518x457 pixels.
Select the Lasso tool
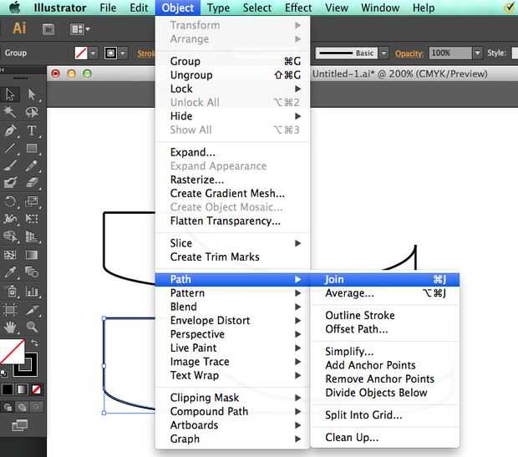click(32, 112)
